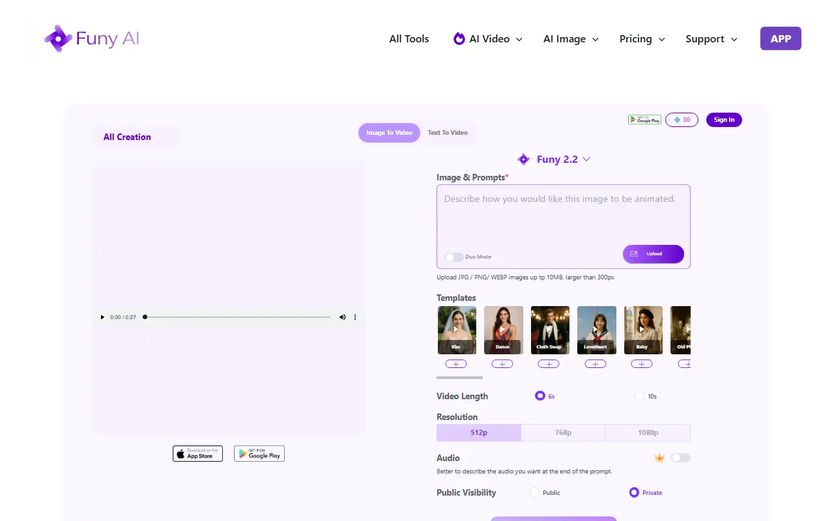
Task: Click the video progress seek bar
Action: 238,317
